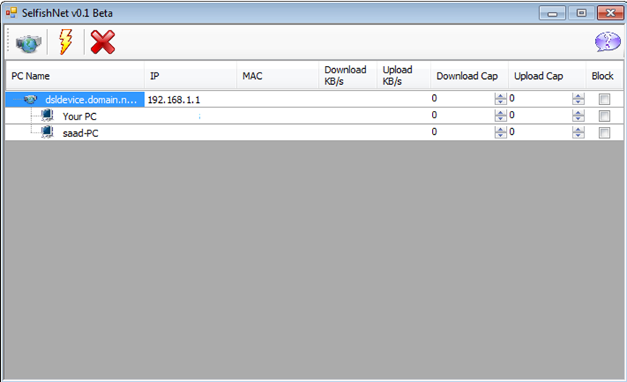
Task: Click the Download Cap column header
Action: 467,75
